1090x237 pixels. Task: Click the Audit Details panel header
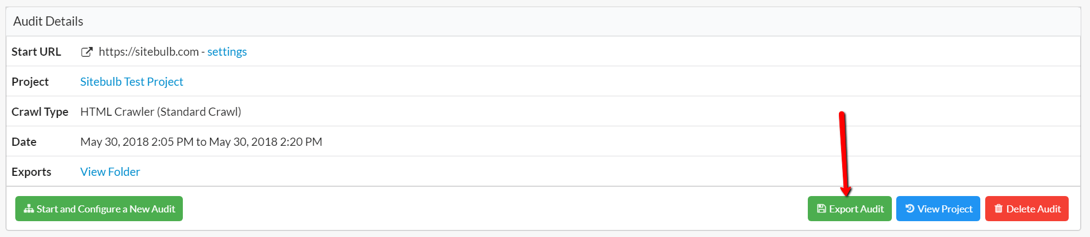[543, 21]
